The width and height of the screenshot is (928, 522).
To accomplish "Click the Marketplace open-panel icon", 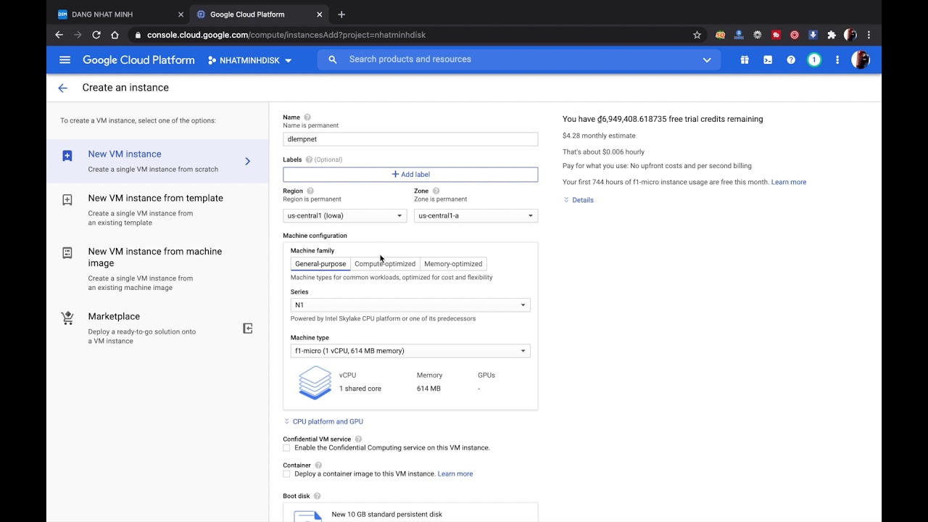I will pos(247,328).
